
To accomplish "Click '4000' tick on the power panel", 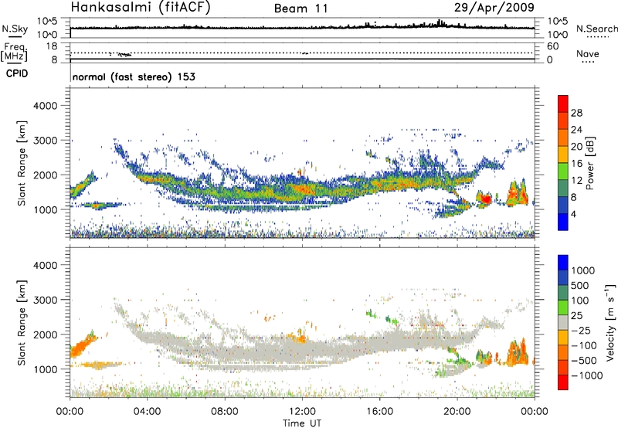I will [46, 106].
